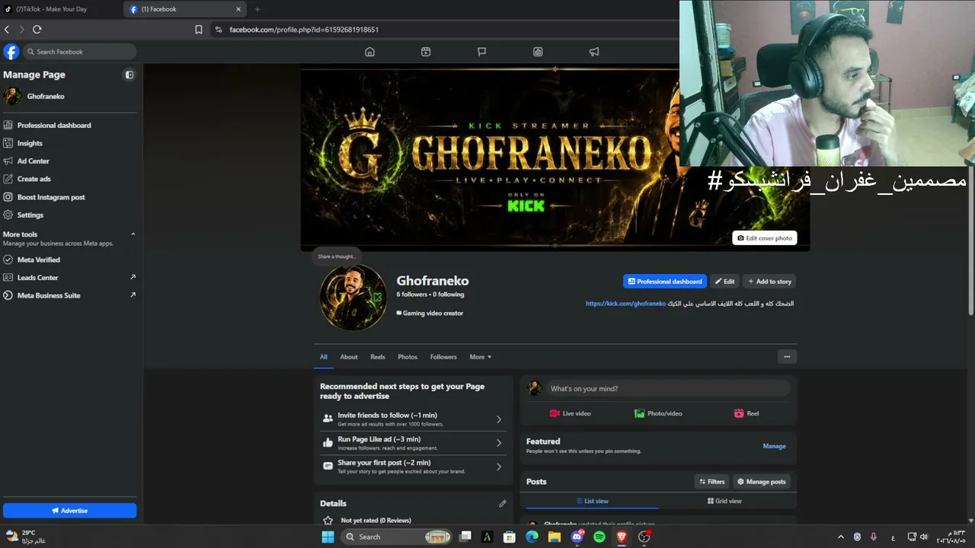Open the More dropdown in profile tabs
The image size is (975, 548).
tap(481, 357)
